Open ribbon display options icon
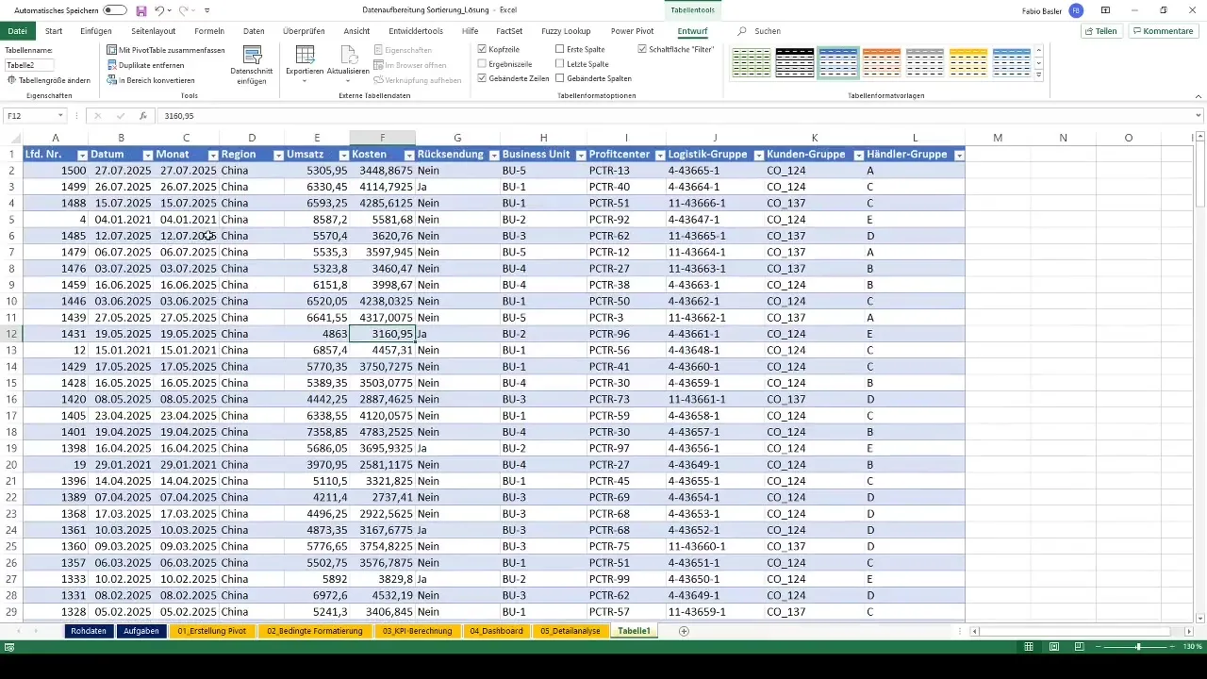The width and height of the screenshot is (1207, 679). point(1104,10)
